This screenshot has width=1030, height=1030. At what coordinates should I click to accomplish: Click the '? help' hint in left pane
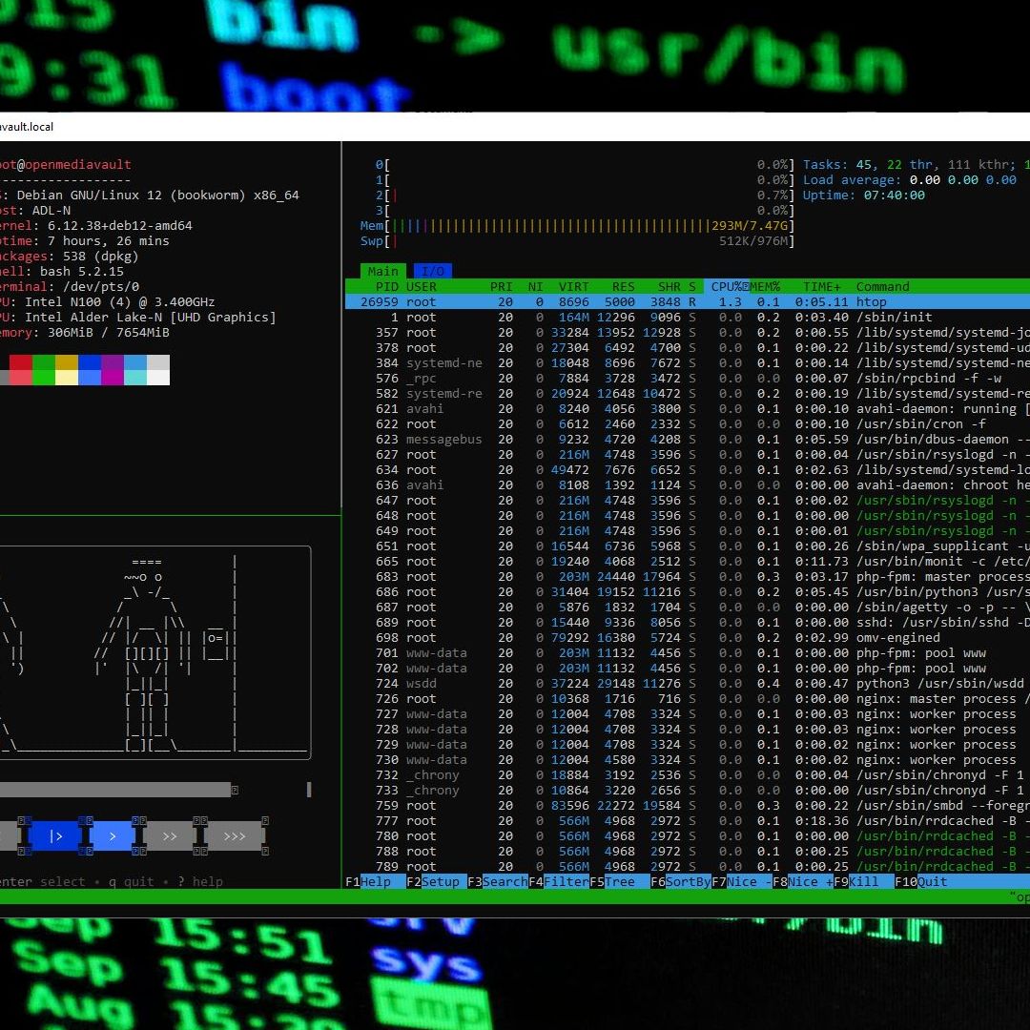[200, 881]
